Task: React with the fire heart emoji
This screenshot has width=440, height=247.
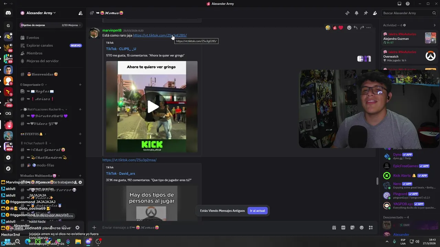Action: click(334, 27)
